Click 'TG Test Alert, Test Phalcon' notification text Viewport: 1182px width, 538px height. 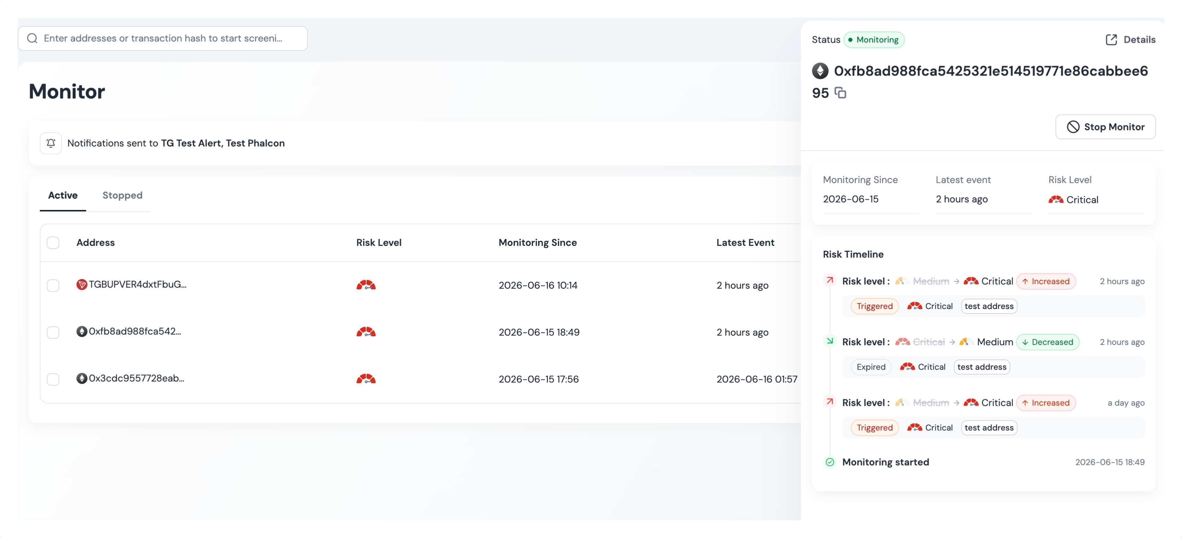coord(223,143)
